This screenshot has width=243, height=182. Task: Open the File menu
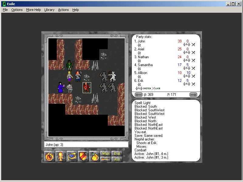5,10
